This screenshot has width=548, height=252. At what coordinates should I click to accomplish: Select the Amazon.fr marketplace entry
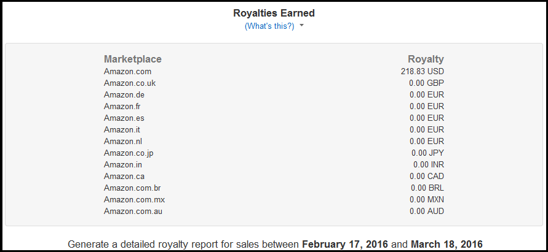tap(122, 106)
